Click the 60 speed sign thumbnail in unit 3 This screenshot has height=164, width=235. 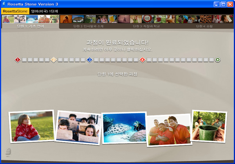pos(148,19)
